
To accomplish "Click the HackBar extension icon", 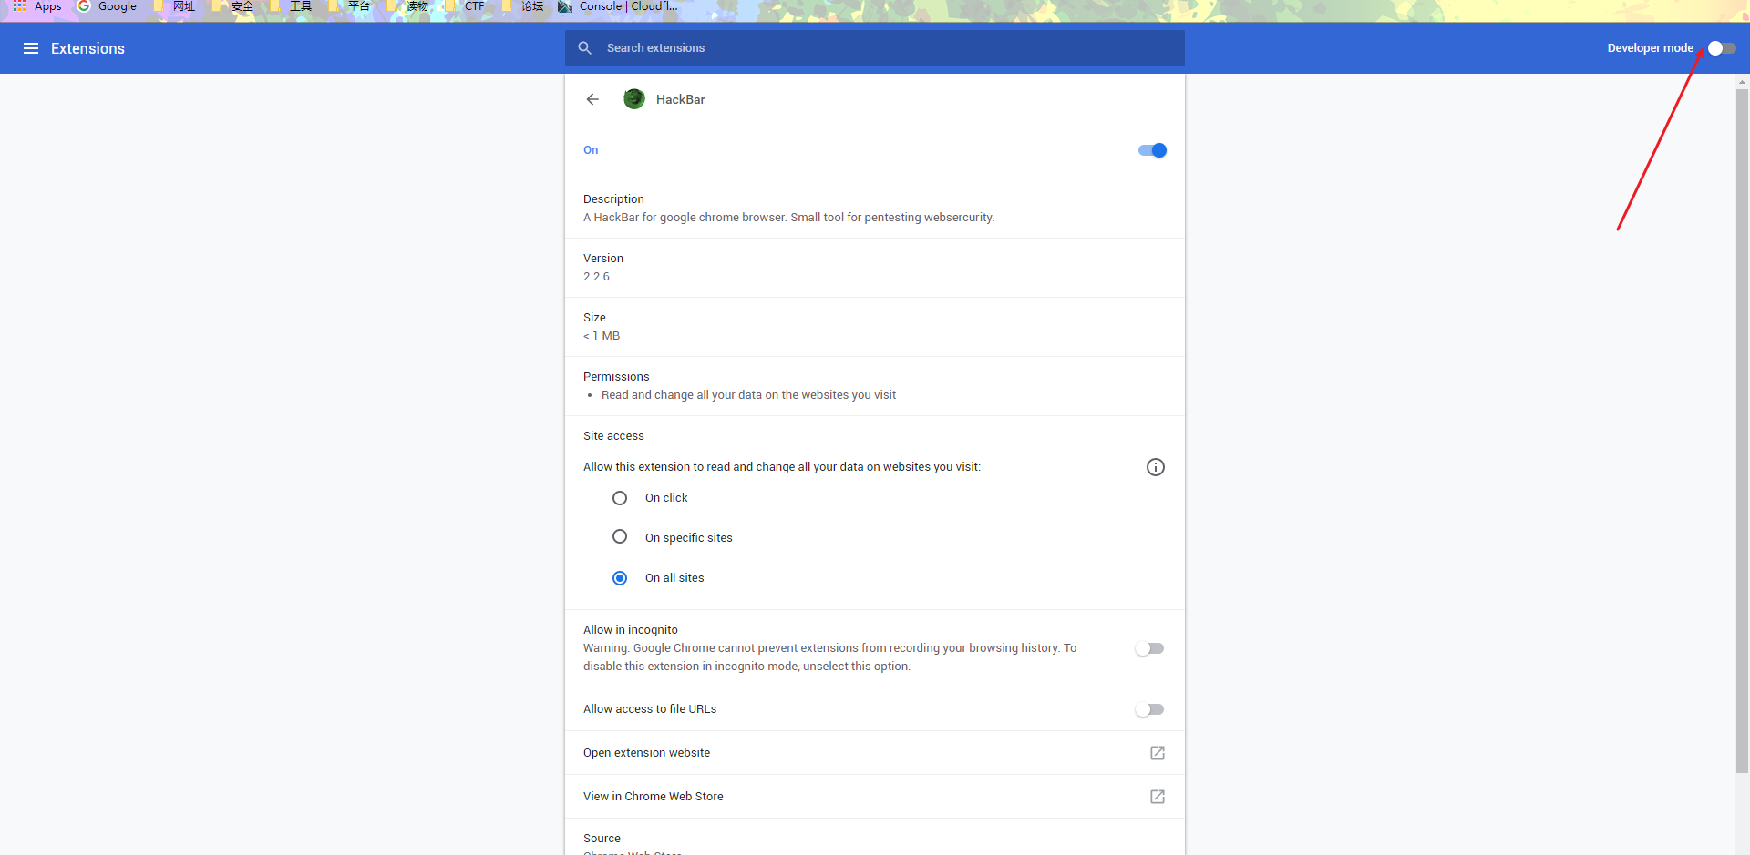I will (x=634, y=99).
